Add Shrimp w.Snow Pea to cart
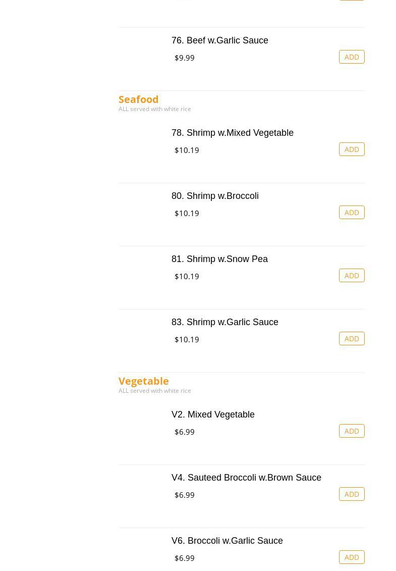Screen dimensions: 396x571 tap(352, 276)
